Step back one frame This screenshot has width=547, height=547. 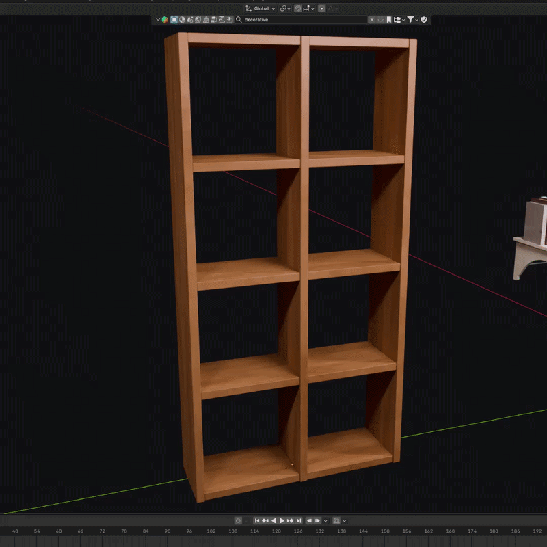(x=310, y=520)
